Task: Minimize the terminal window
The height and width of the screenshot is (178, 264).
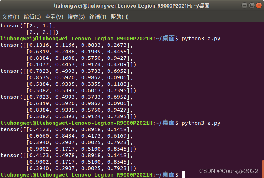Action: [245, 5]
